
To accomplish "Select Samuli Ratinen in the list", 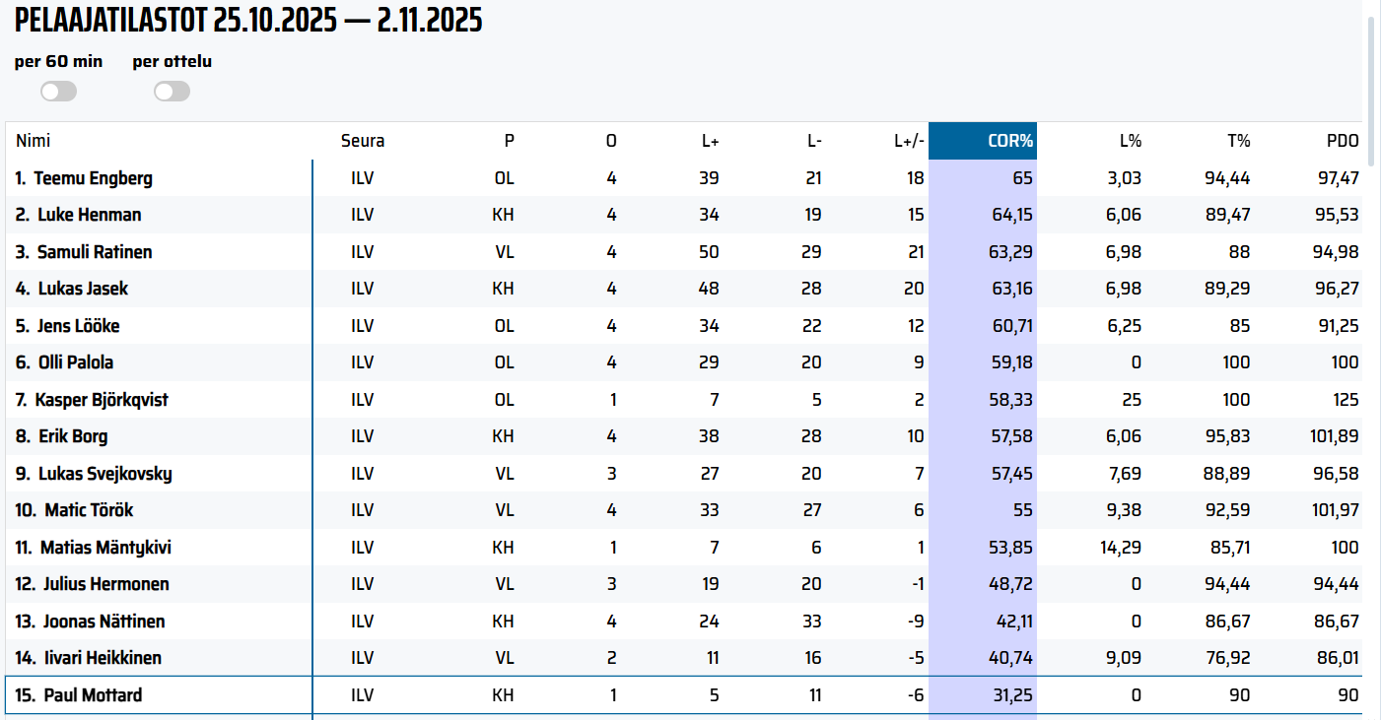I will click(x=95, y=252).
